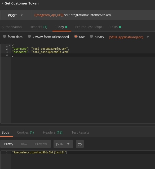The image size is (155, 169).
Task: Open the request Headers (1) tab
Action: 38,27
